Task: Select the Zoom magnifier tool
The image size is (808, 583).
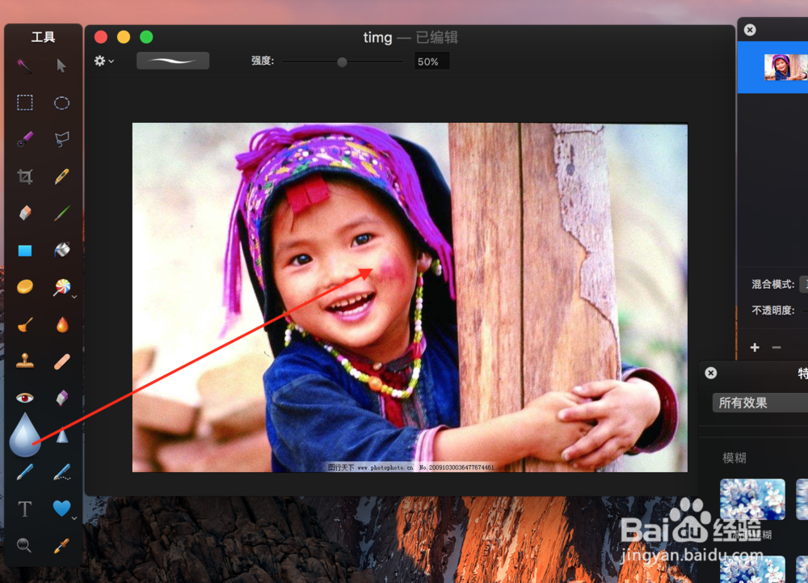Action: (x=23, y=545)
